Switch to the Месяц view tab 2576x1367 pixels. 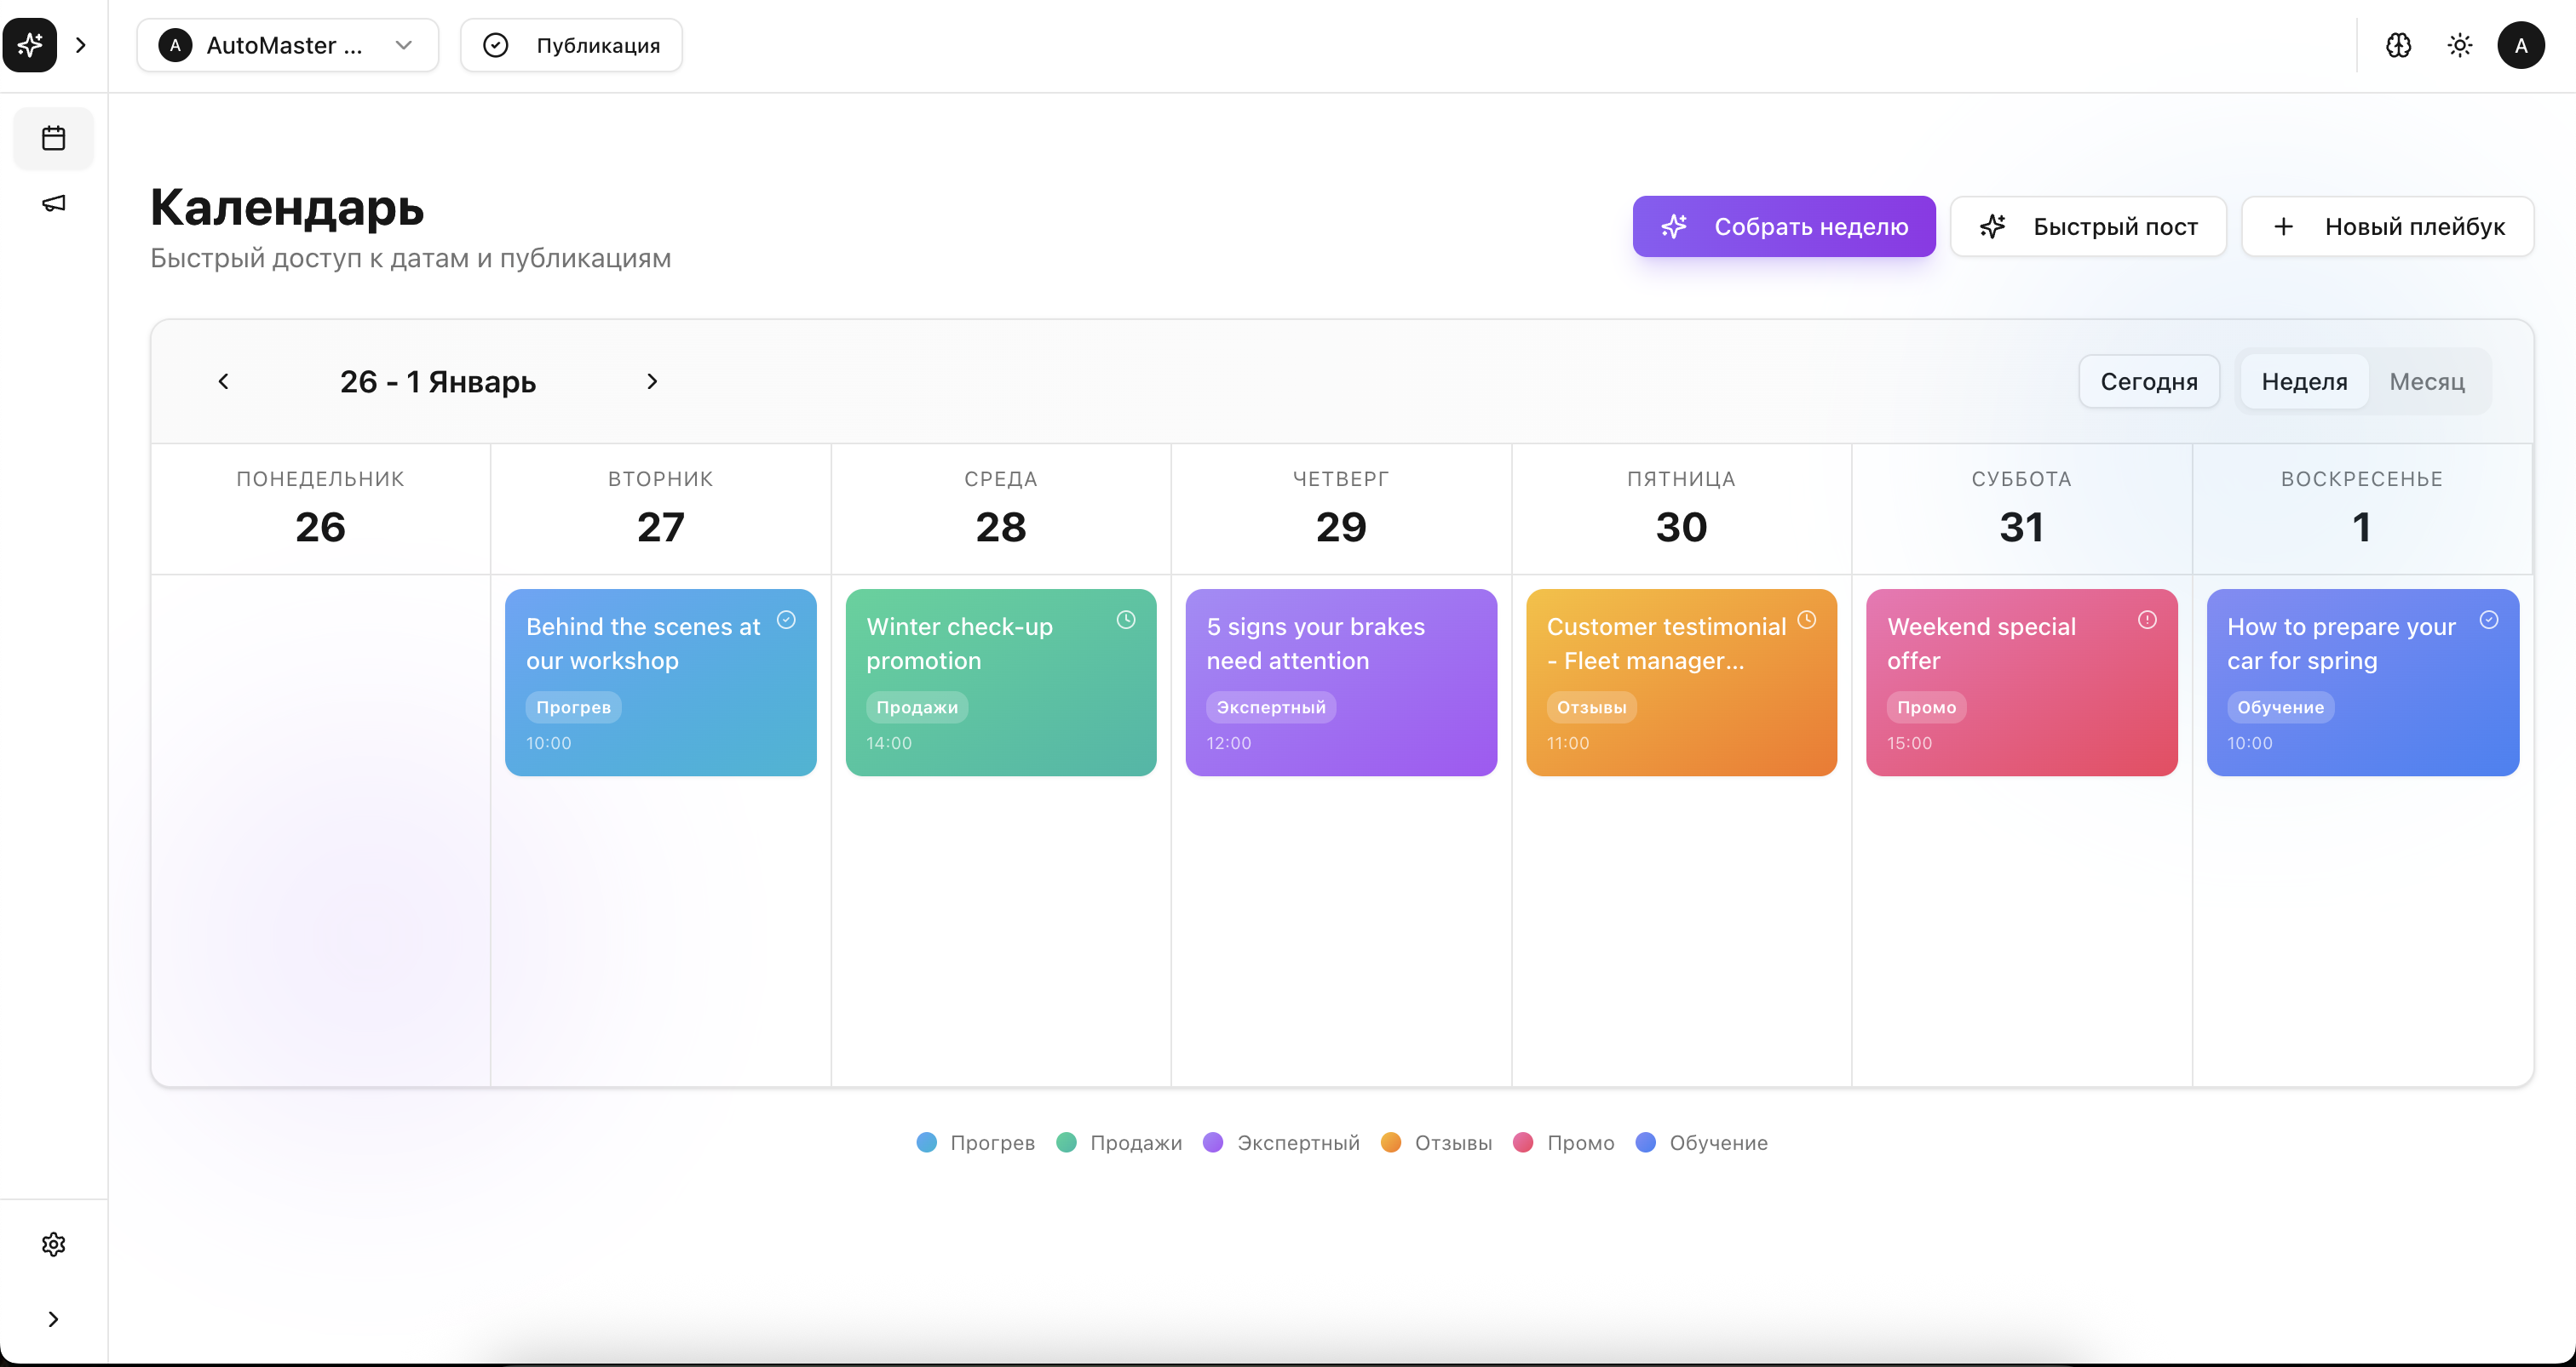pos(2426,380)
